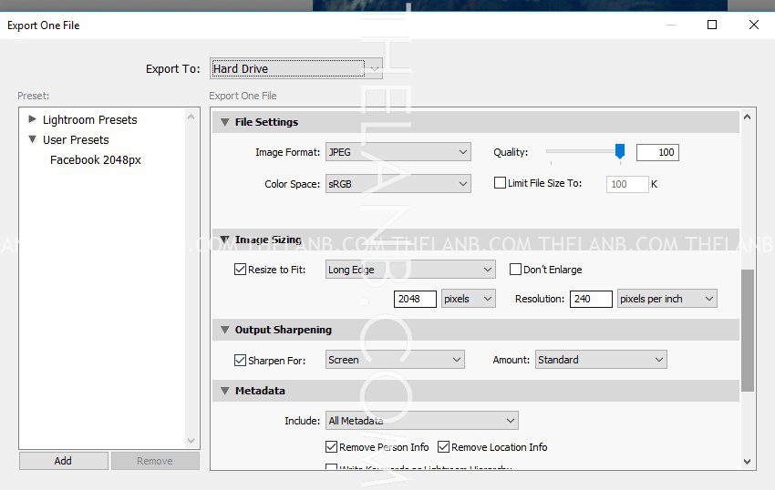Image resolution: width=775 pixels, height=490 pixels.
Task: Collapse the Metadata section triangle
Action: coord(224,391)
